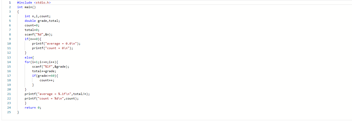Click the printf "count = 0\n" line

tap(53, 48)
